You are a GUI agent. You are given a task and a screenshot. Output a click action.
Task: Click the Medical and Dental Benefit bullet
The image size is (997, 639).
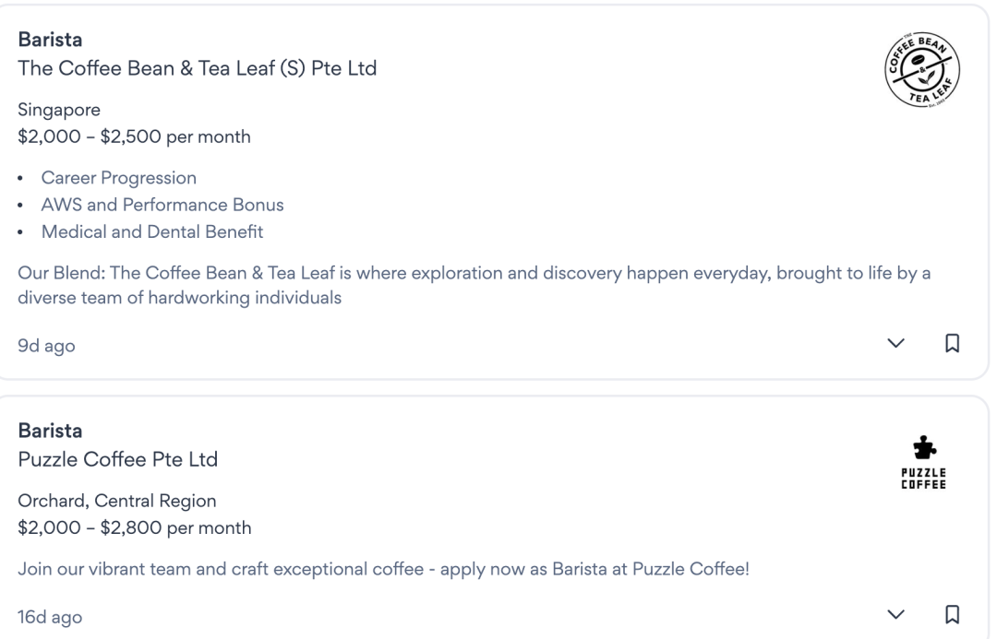pos(151,232)
